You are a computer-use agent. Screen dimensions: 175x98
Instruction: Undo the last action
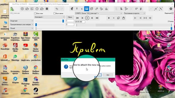coord(57,9)
